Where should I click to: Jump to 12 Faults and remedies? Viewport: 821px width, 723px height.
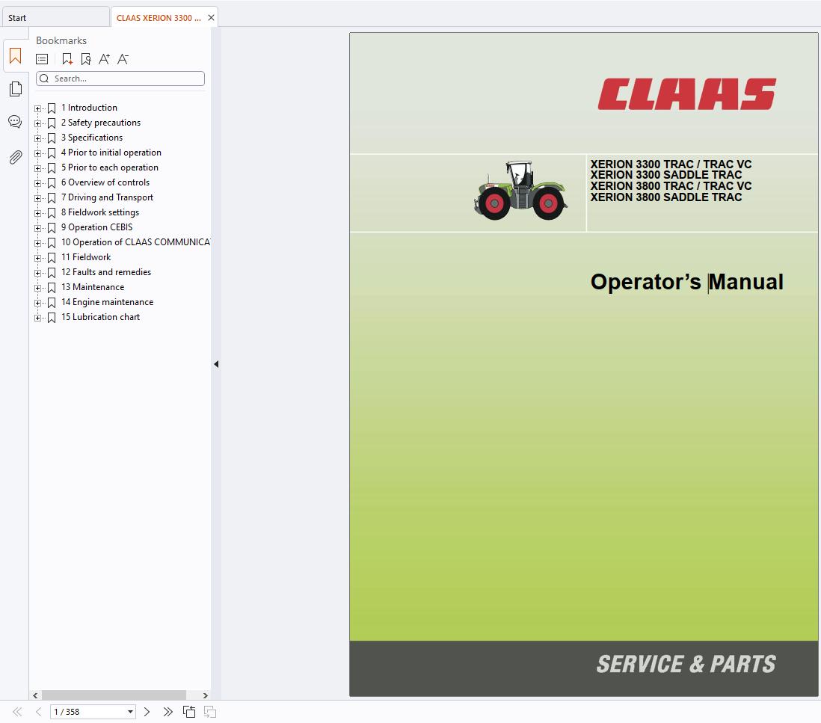pos(105,272)
